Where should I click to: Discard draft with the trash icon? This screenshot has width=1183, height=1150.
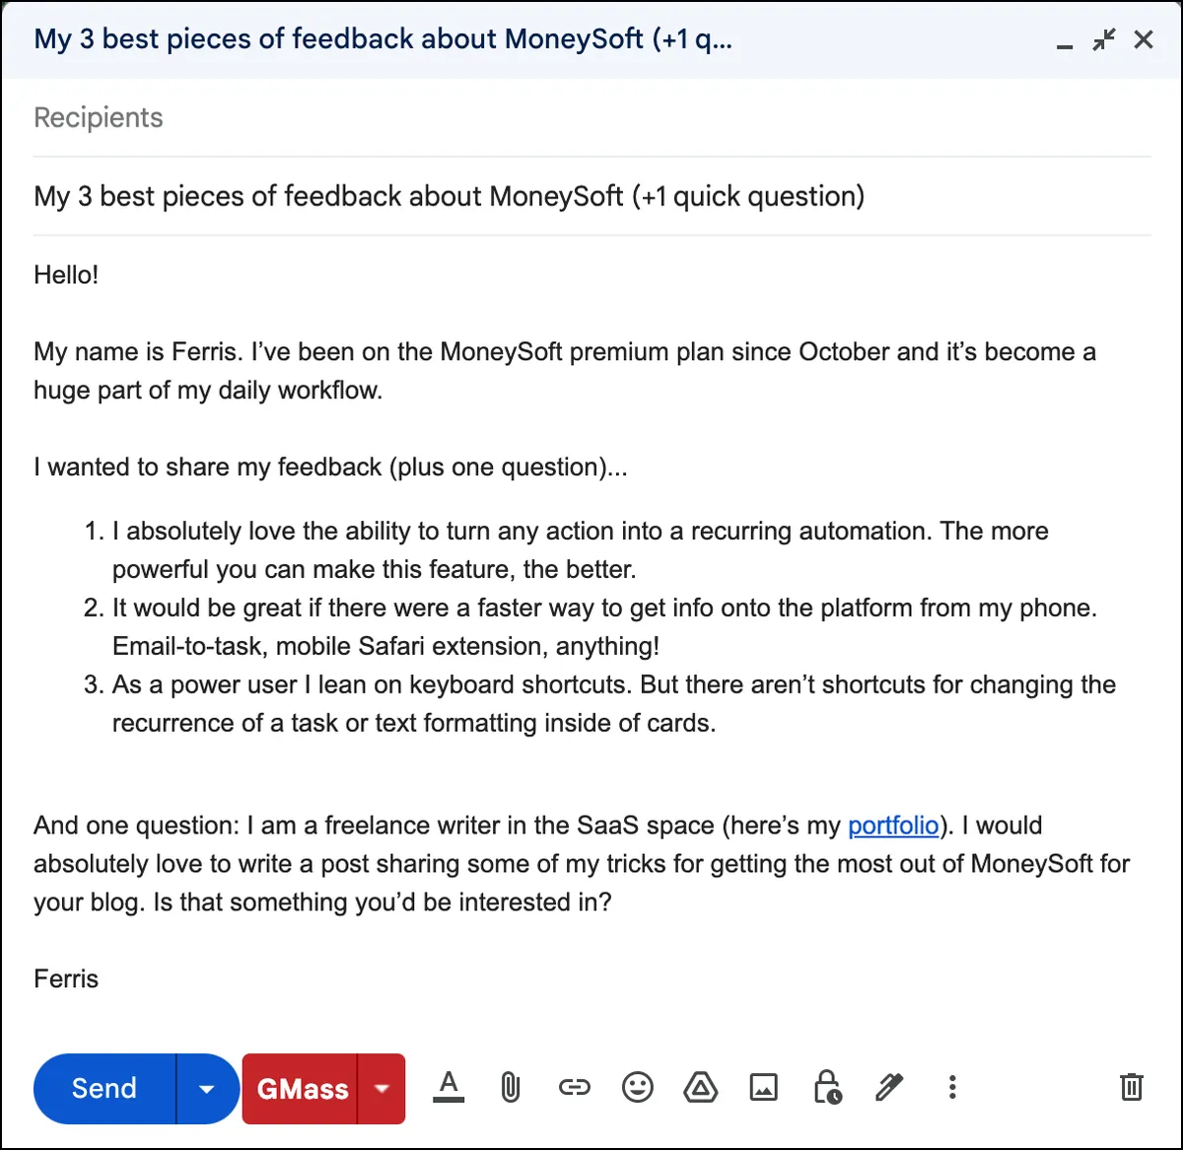[1131, 1088]
